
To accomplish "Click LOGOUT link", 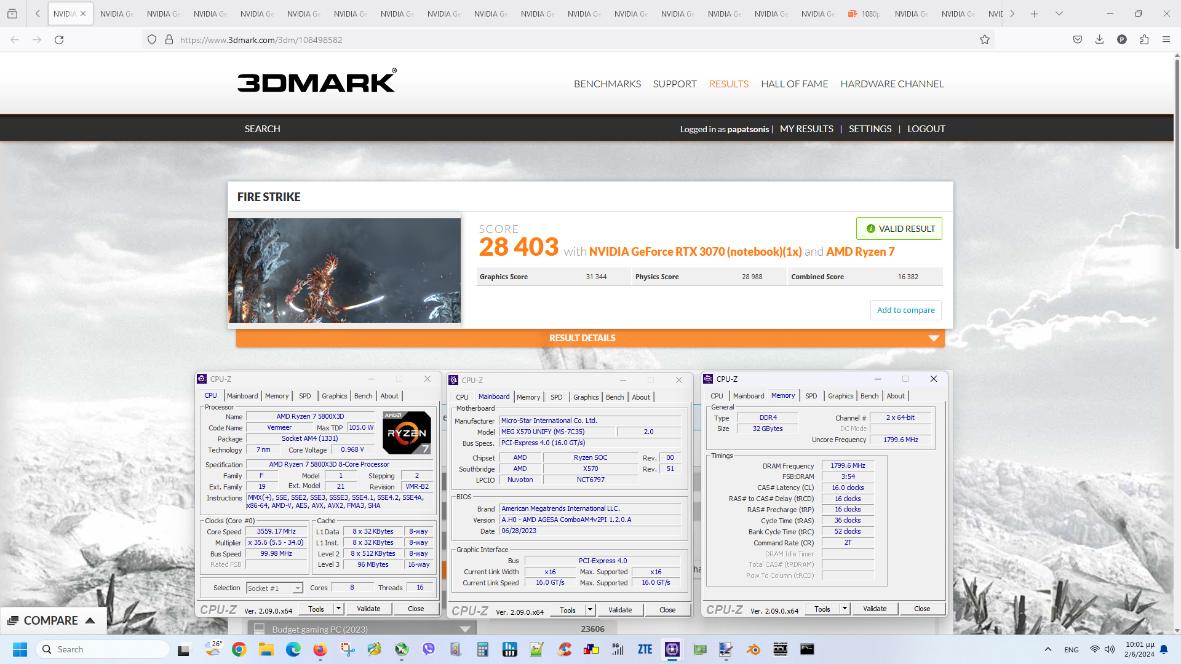I will coord(926,129).
